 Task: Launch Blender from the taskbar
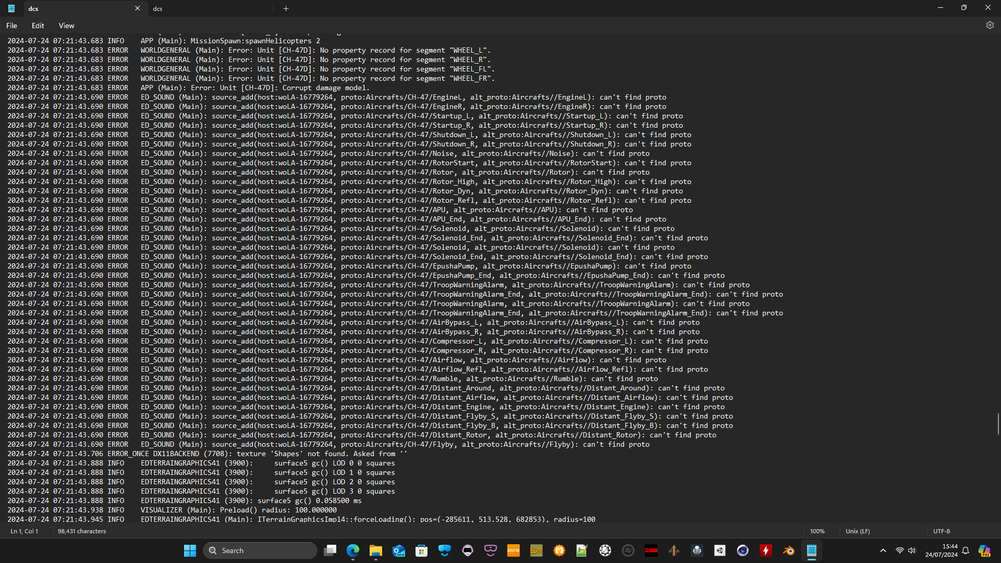[789, 550]
